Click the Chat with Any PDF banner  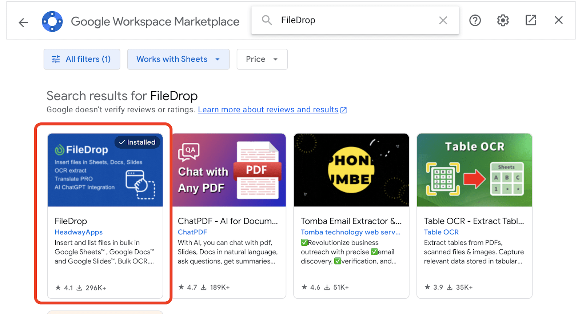229,170
